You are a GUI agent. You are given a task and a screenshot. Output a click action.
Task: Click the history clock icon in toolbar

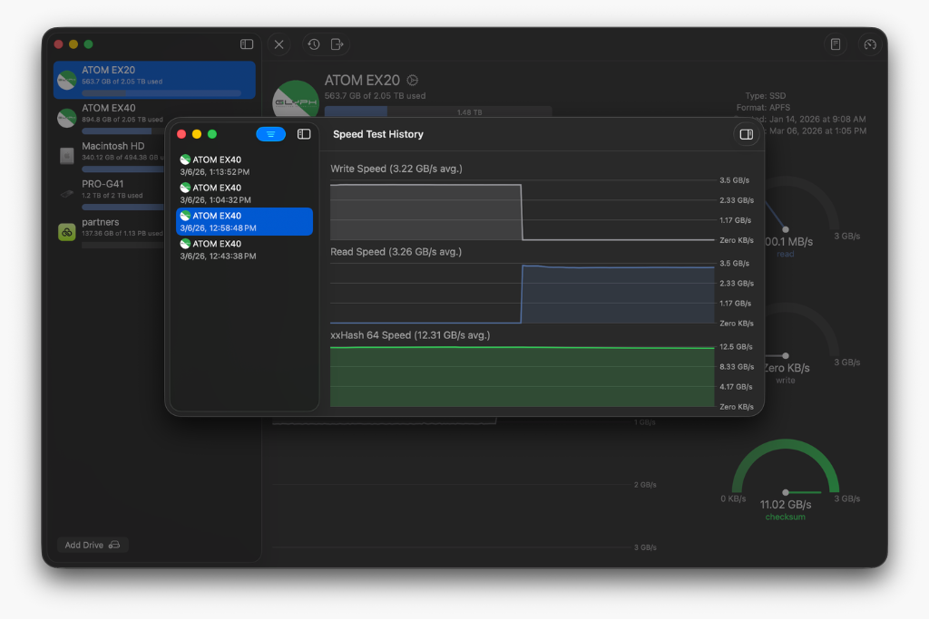coord(313,44)
